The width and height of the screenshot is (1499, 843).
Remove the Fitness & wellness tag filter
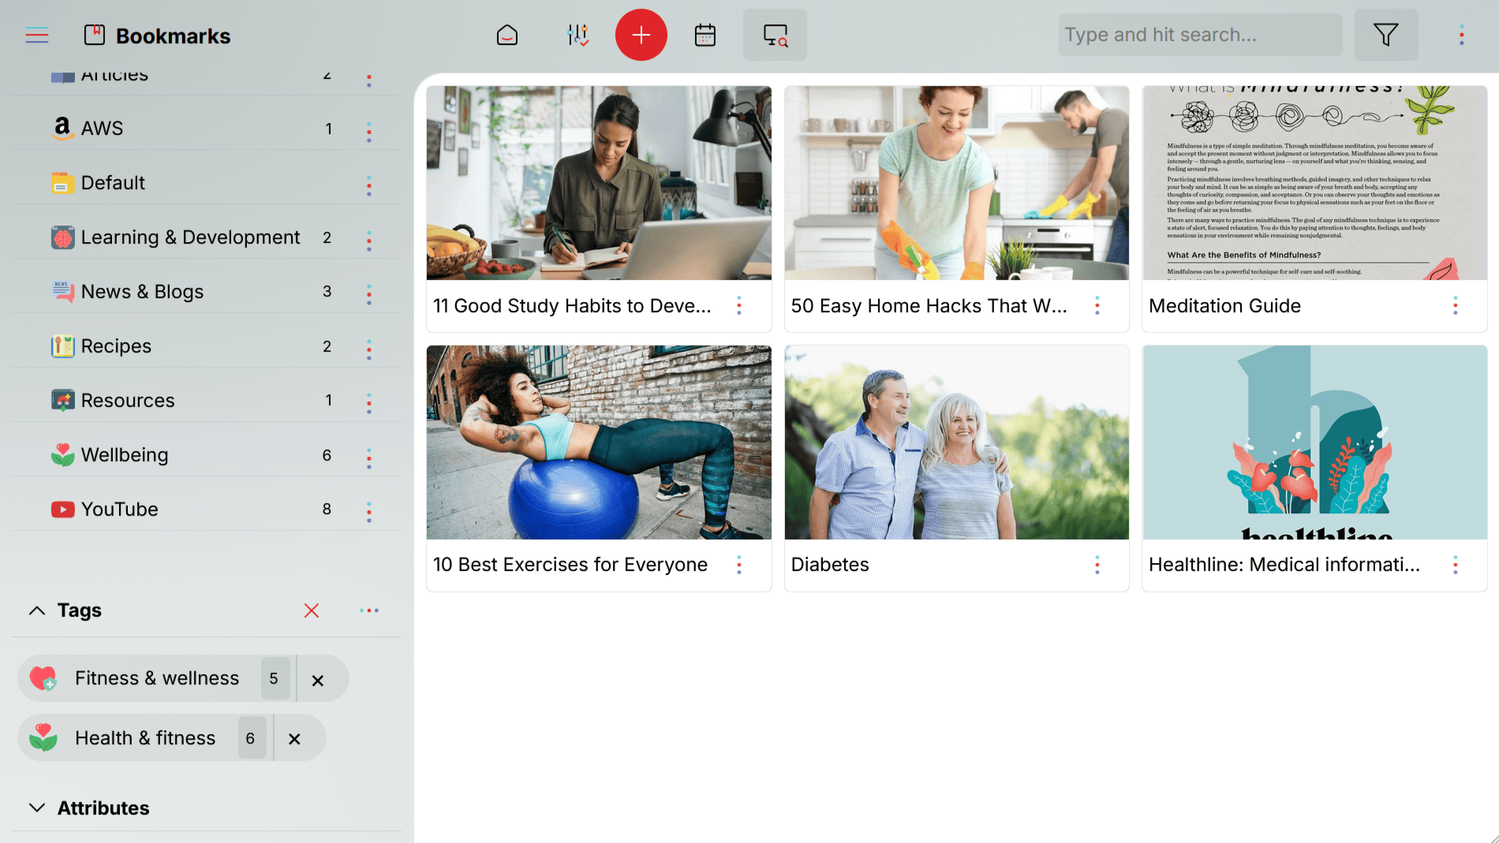point(319,678)
